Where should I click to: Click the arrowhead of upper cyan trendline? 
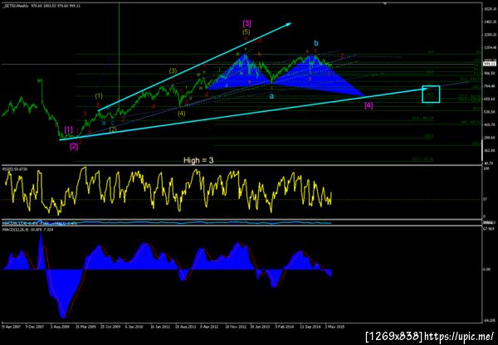288,23
